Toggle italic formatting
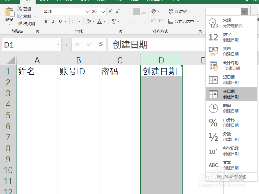Image resolution: width=259 pixels, height=194 pixels. [x=53, y=21]
